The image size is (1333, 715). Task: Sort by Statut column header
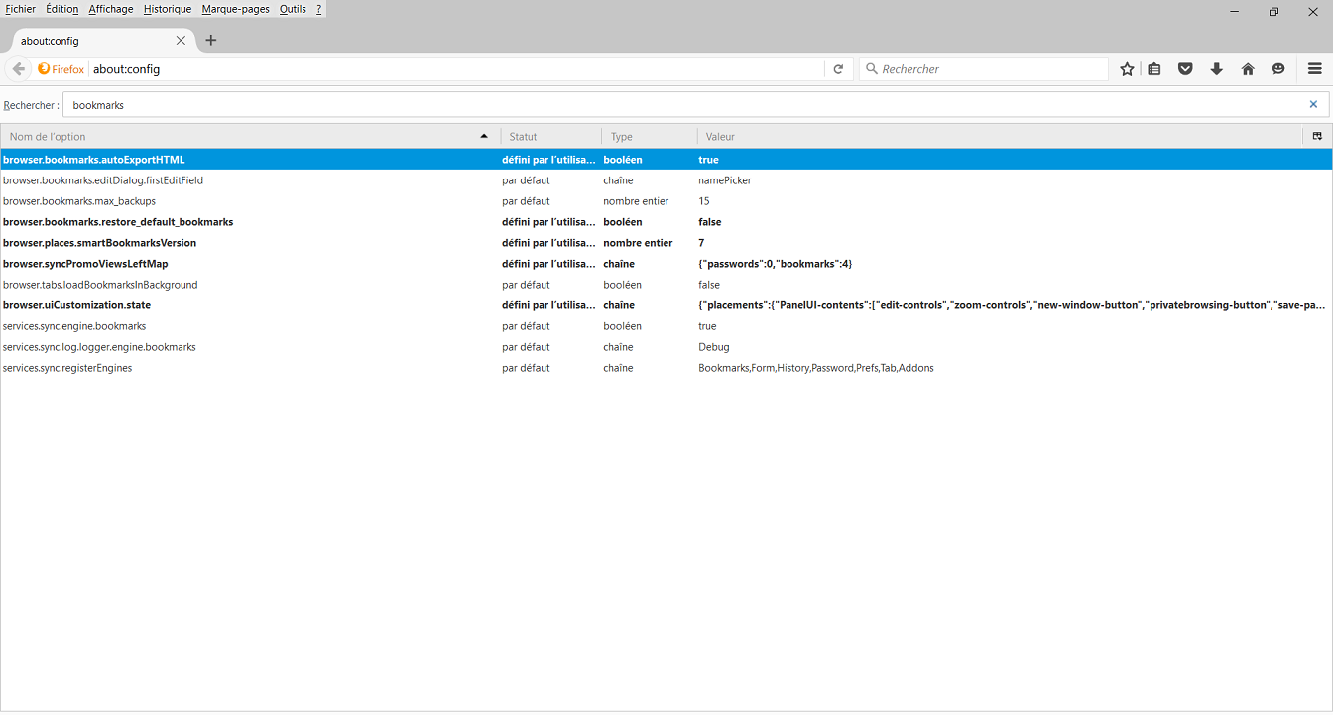click(x=550, y=137)
